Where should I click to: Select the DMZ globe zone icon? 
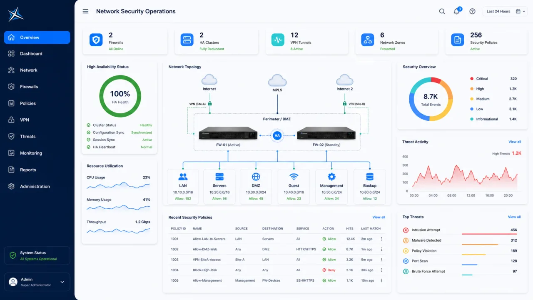tap(256, 177)
